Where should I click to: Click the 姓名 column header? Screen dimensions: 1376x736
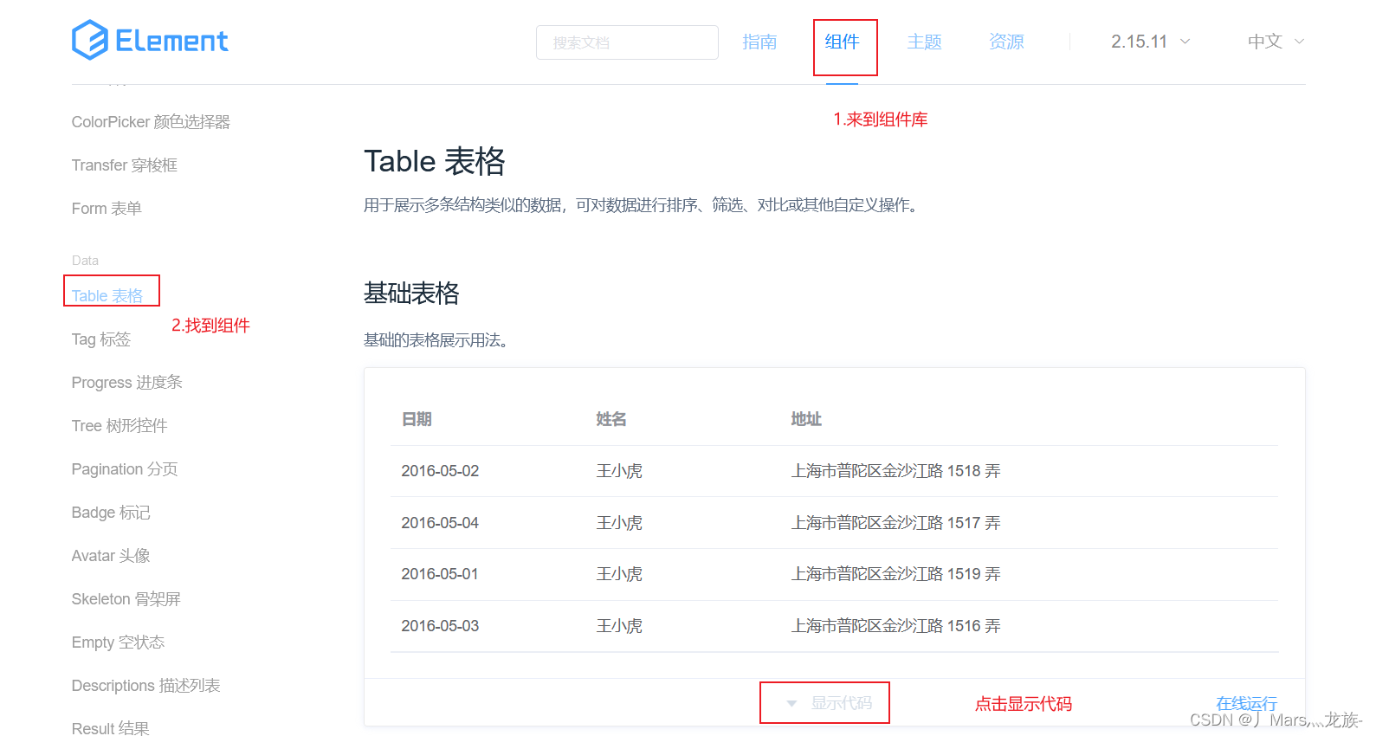point(611,419)
